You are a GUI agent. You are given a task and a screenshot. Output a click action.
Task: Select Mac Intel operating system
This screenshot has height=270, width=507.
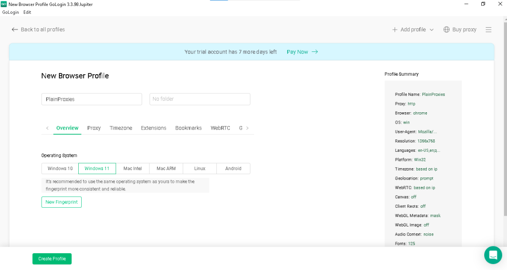(x=133, y=169)
